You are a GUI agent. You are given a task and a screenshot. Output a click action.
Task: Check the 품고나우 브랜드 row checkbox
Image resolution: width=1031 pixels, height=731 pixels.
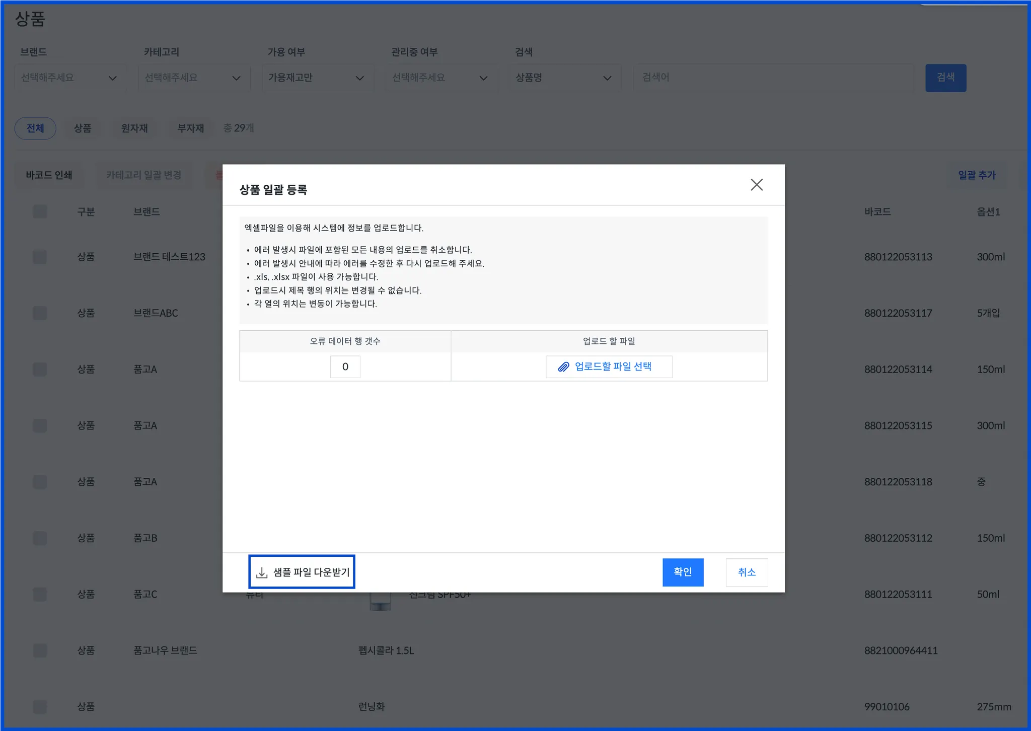[x=40, y=650]
